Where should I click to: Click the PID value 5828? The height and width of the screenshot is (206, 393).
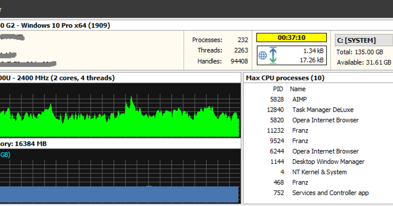tap(277, 99)
